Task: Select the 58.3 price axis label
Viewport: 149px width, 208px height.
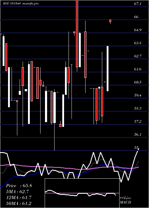Action: click(138, 108)
